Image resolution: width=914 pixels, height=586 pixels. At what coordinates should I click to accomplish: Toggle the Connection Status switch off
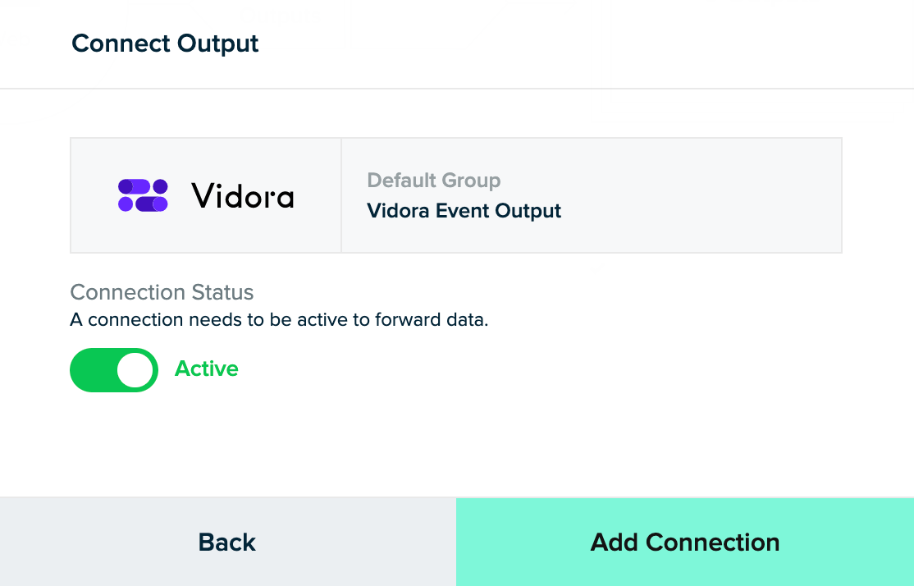point(114,370)
